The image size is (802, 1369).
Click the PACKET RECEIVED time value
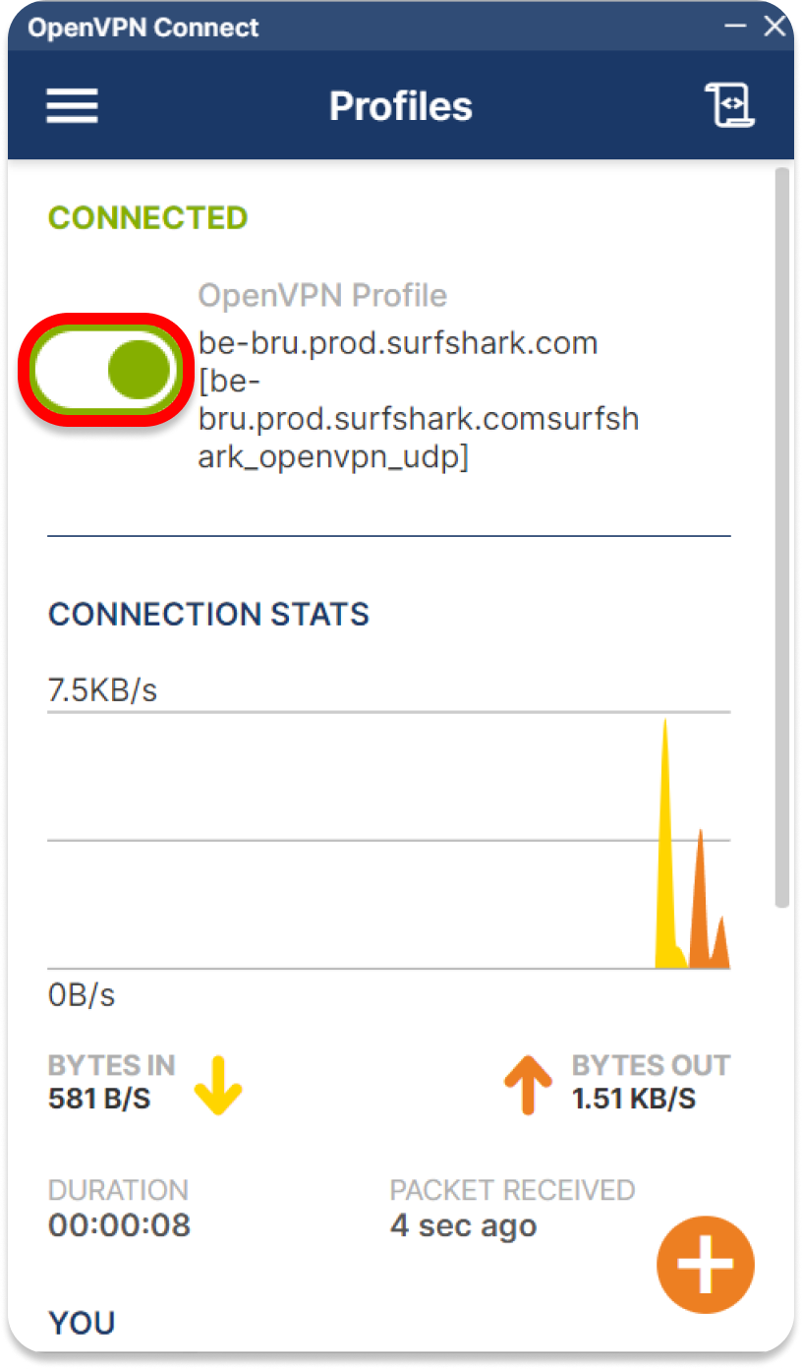point(463,1225)
